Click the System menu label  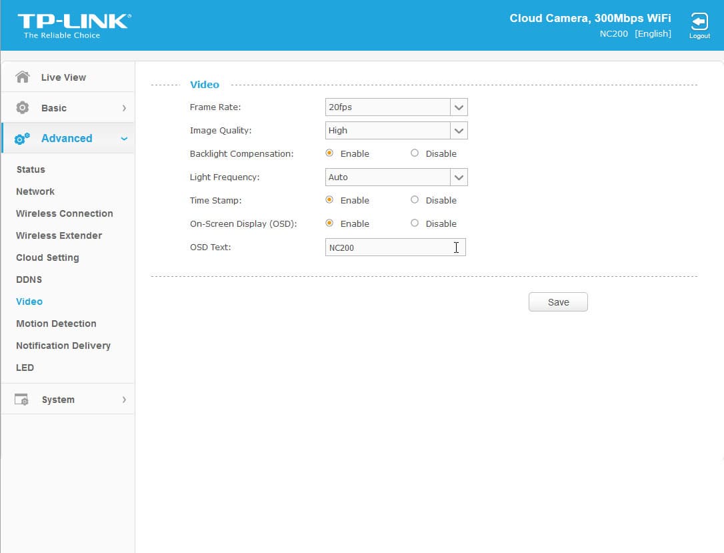point(58,400)
